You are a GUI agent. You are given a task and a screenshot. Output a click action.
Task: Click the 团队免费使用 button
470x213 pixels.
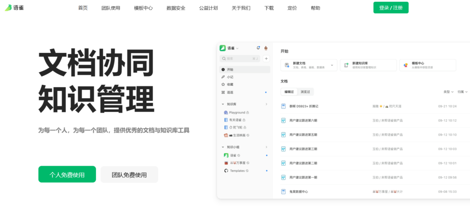pyautogui.click(x=129, y=174)
